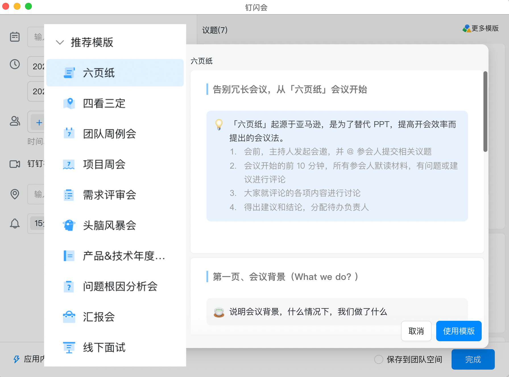Click the video camera icon
Viewport: 509px width, 377px height.
(15, 164)
